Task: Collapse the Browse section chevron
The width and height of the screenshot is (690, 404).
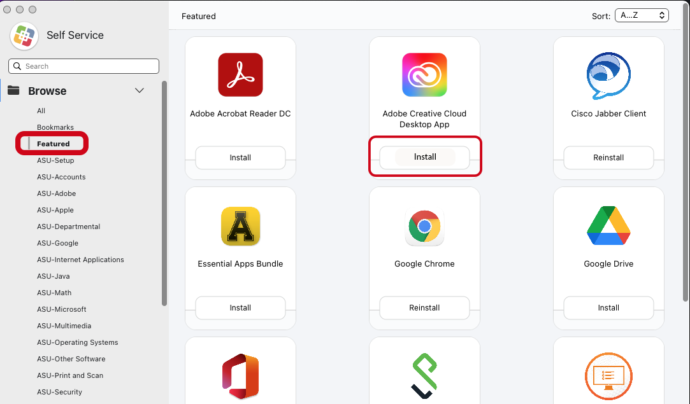Action: click(x=140, y=90)
